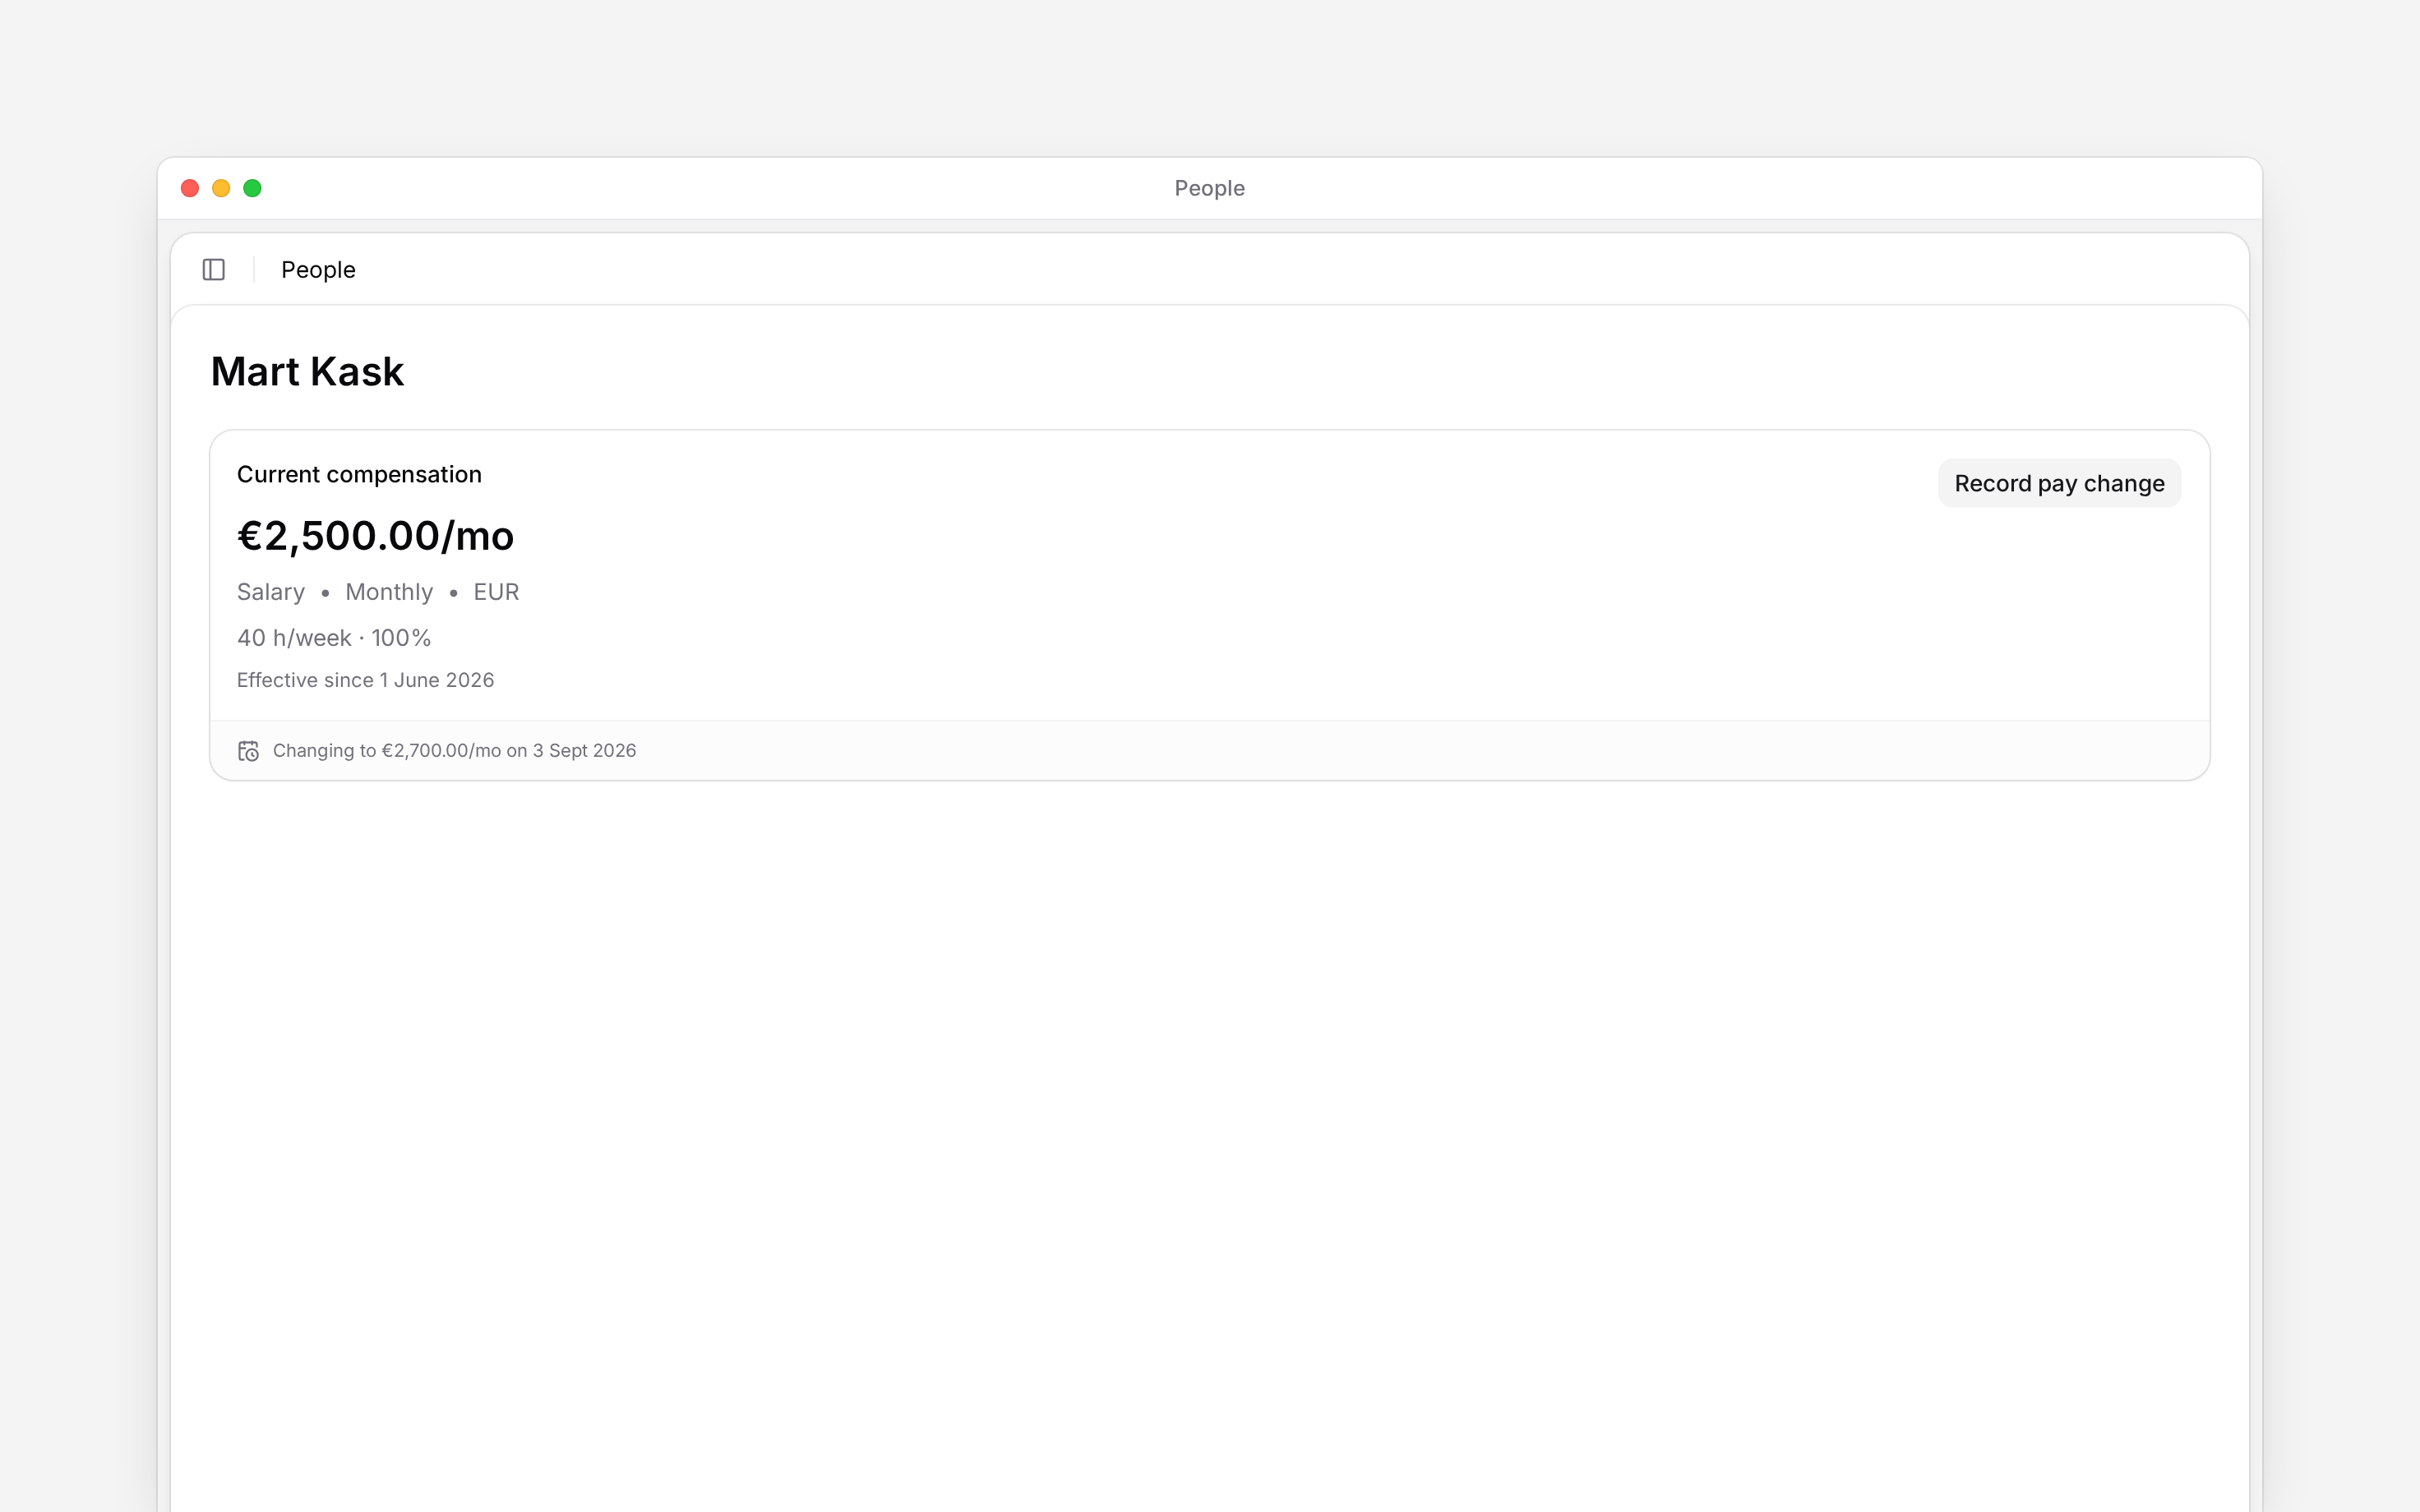Viewport: 2420px width, 1512px height.
Task: Click the Salary pay type text
Action: point(271,592)
